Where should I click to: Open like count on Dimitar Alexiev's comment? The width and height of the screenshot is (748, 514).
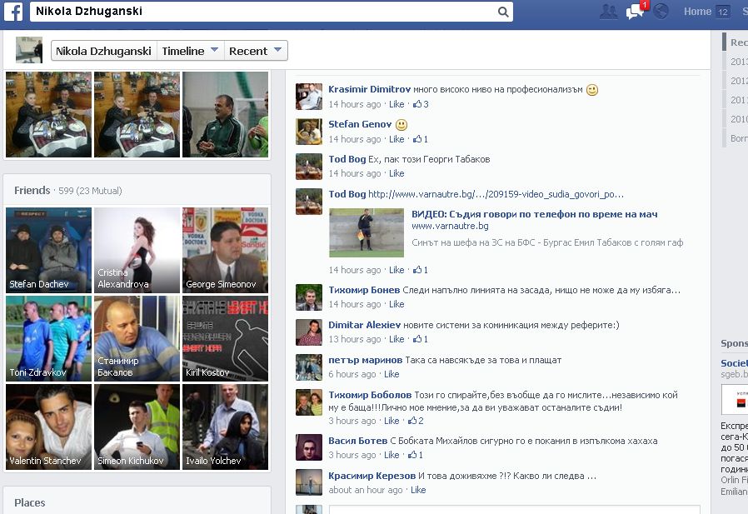421,339
